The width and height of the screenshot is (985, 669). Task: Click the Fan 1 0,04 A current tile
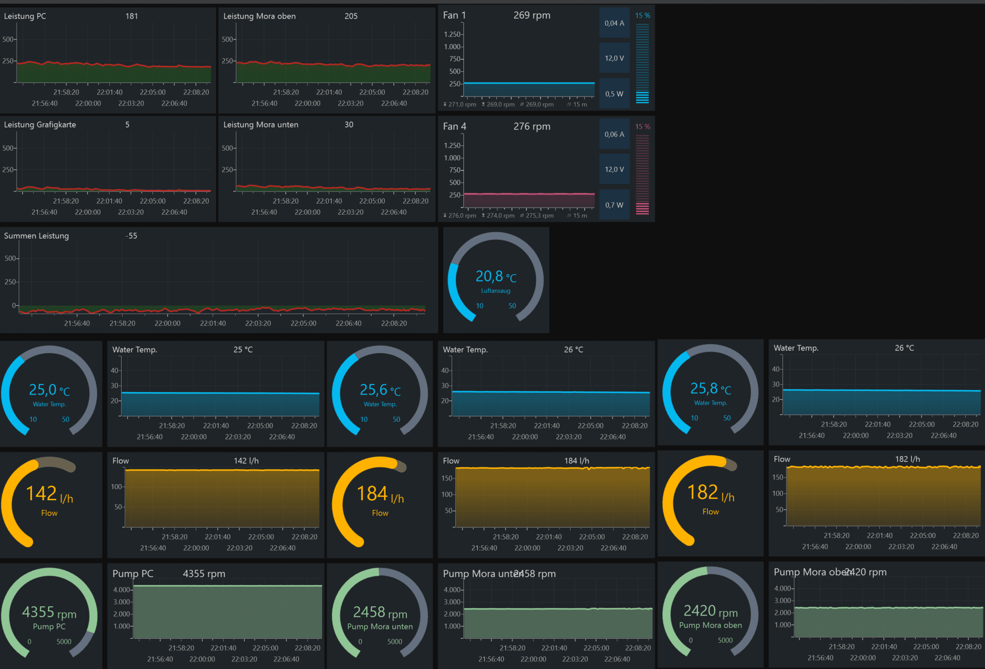614,23
